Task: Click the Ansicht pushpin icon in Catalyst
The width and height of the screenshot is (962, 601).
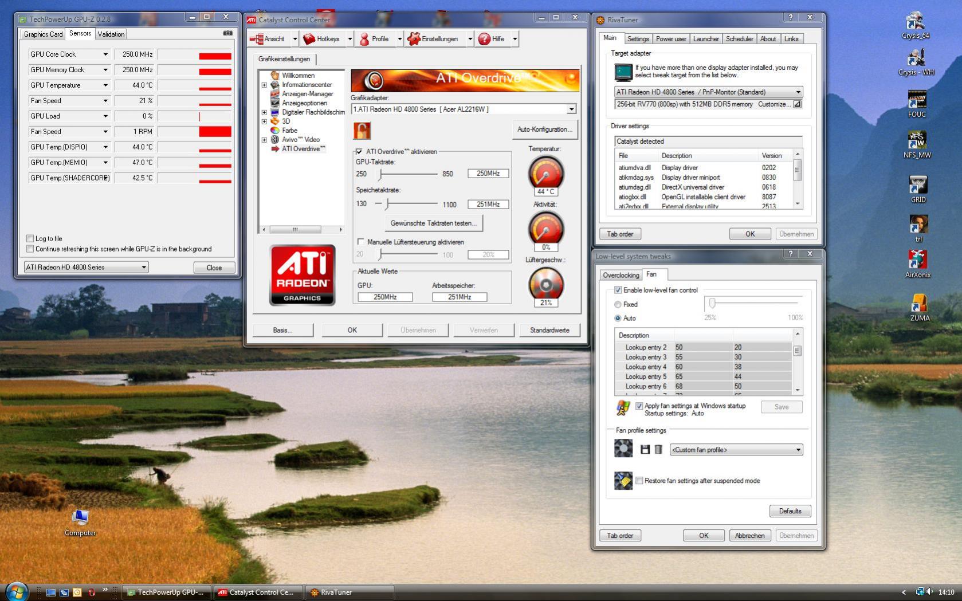Action: pos(257,39)
